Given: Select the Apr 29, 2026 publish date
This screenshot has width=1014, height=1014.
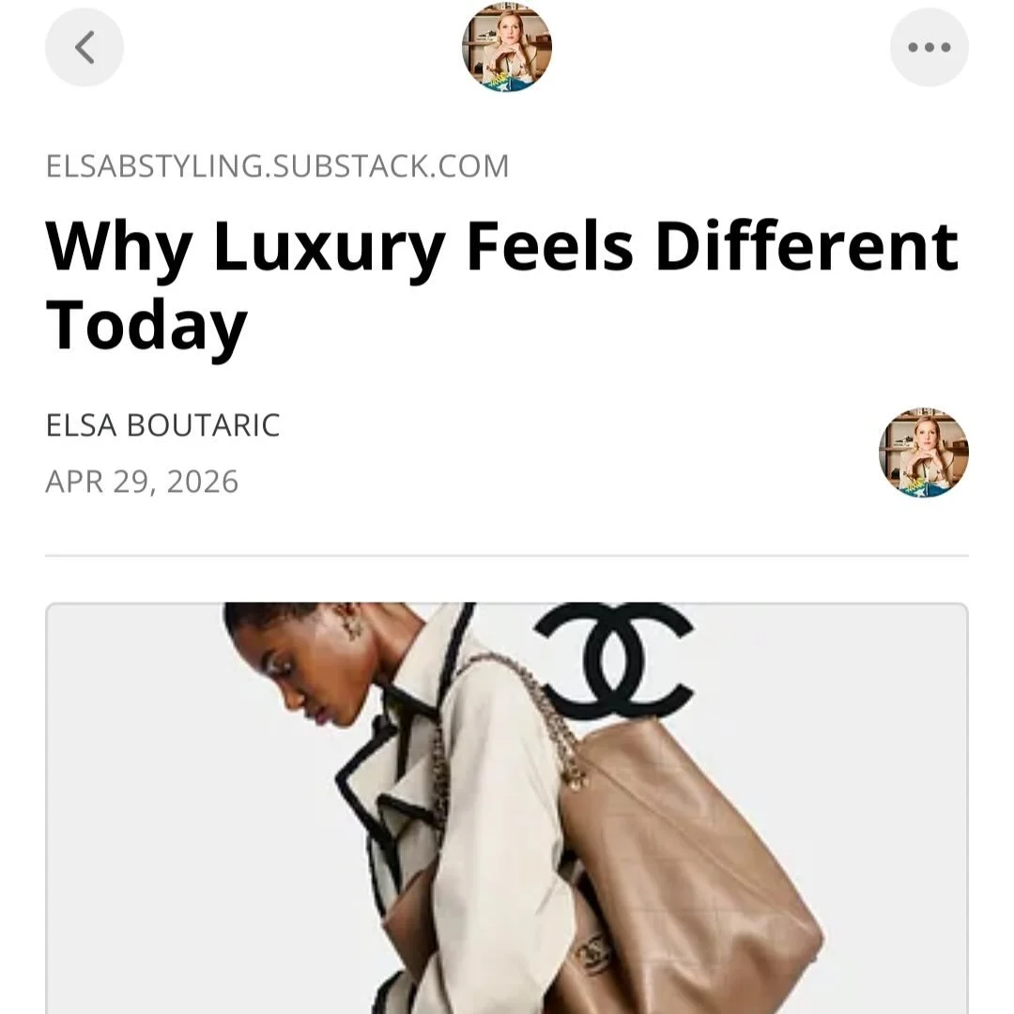Looking at the screenshot, I should click(143, 482).
